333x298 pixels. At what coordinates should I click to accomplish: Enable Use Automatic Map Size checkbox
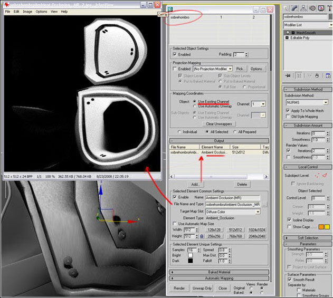tap(175, 224)
